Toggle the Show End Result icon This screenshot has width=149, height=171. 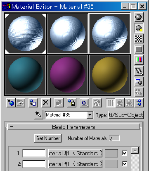click(x=110, y=103)
